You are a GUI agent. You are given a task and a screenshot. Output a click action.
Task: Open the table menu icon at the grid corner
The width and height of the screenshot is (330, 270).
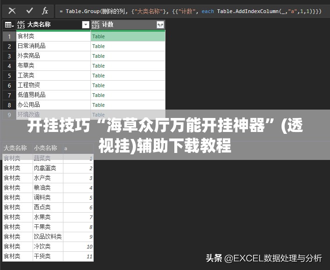coord(9,25)
